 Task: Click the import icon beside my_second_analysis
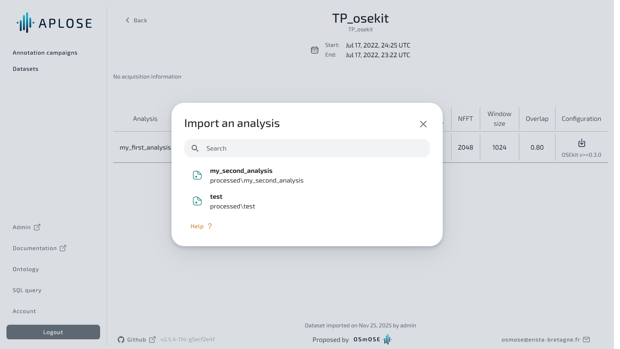(197, 175)
